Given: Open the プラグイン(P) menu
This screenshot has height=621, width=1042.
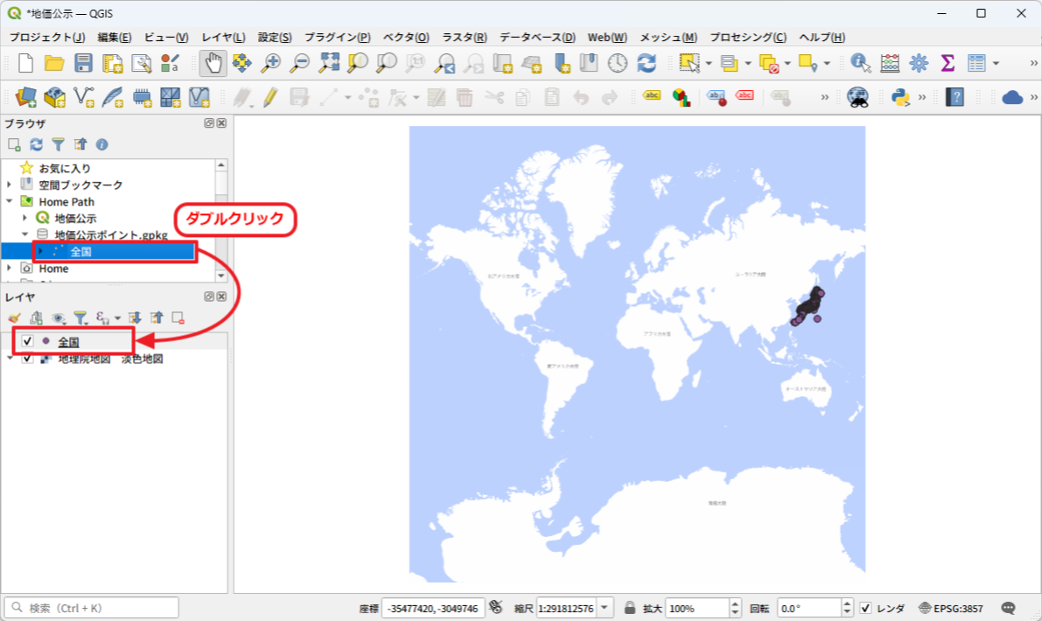Looking at the screenshot, I should coord(337,38).
